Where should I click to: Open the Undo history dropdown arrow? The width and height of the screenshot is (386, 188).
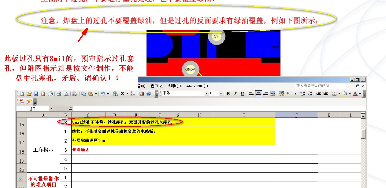(x=108, y=94)
